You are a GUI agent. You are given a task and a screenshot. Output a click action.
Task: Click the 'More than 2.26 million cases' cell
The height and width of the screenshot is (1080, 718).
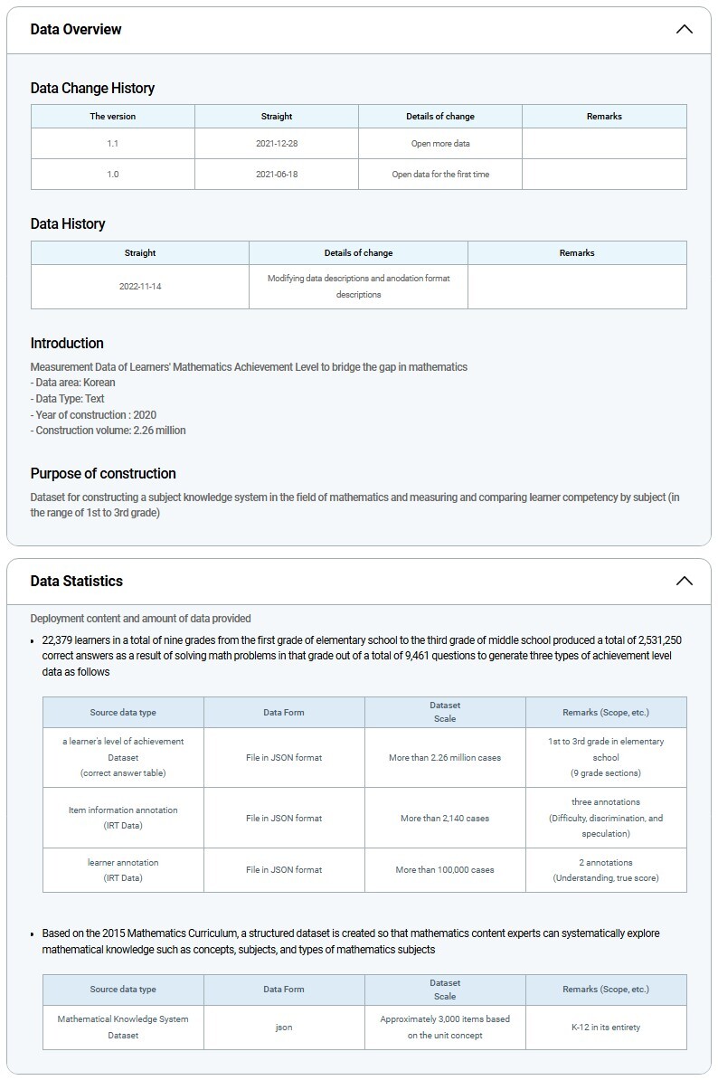point(445,757)
